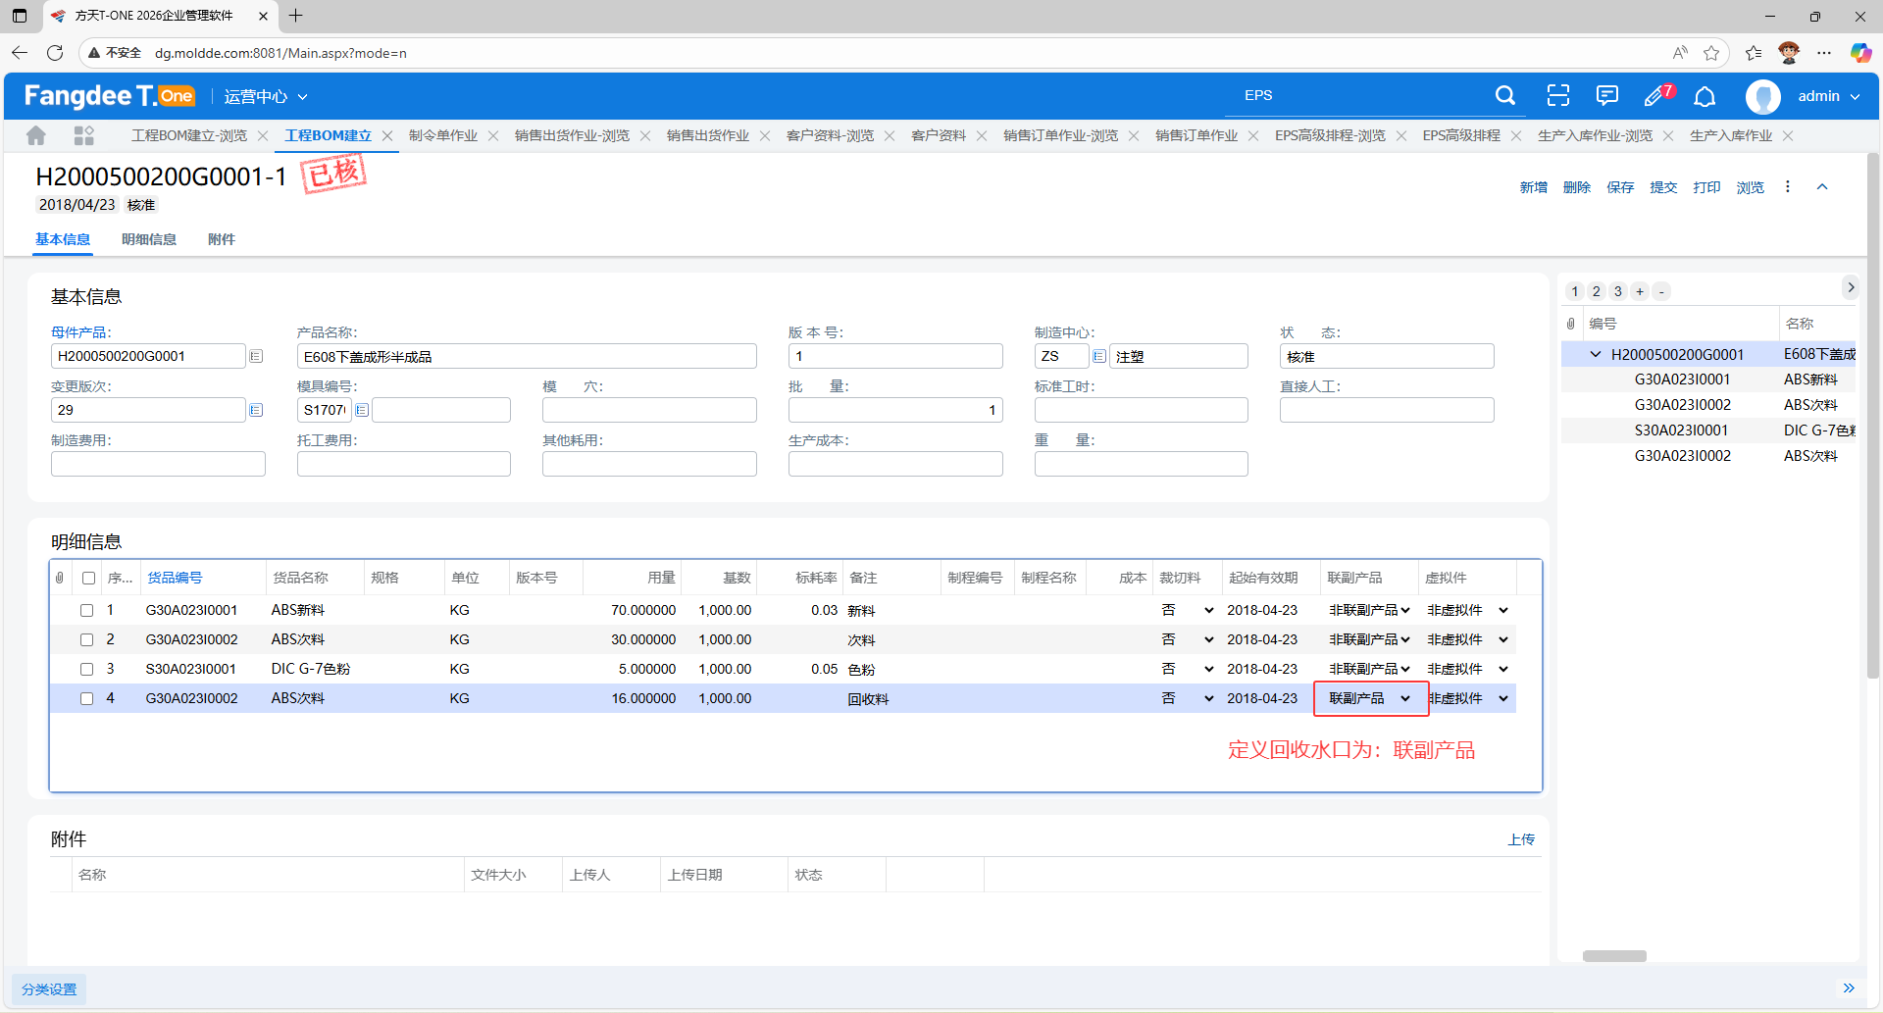Screen dimensions: 1883x1013
Task: Click the search magnifier icon in header
Action: click(x=1504, y=96)
